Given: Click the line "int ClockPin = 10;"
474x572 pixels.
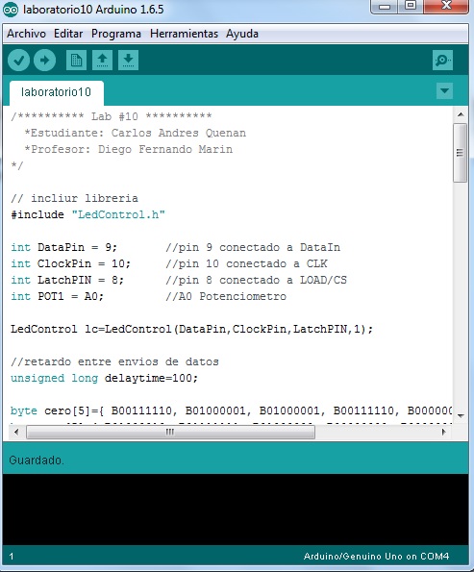Looking at the screenshot, I should point(71,263).
